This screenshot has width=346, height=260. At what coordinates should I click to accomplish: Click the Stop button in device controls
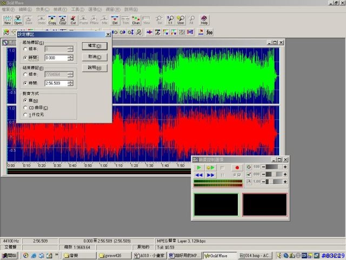[222, 168]
